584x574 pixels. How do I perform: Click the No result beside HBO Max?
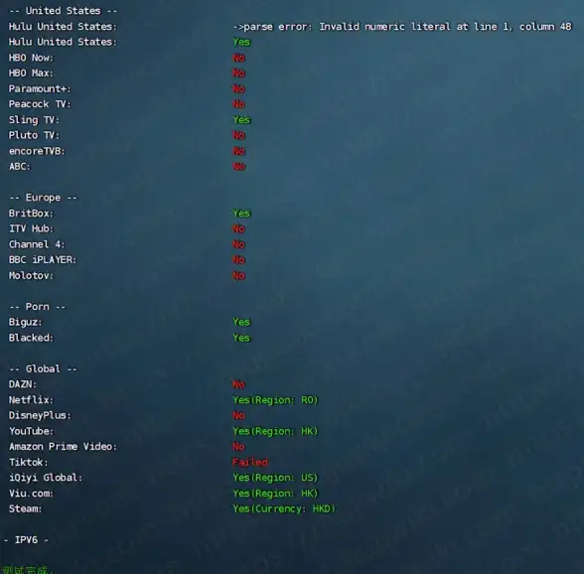click(x=239, y=73)
